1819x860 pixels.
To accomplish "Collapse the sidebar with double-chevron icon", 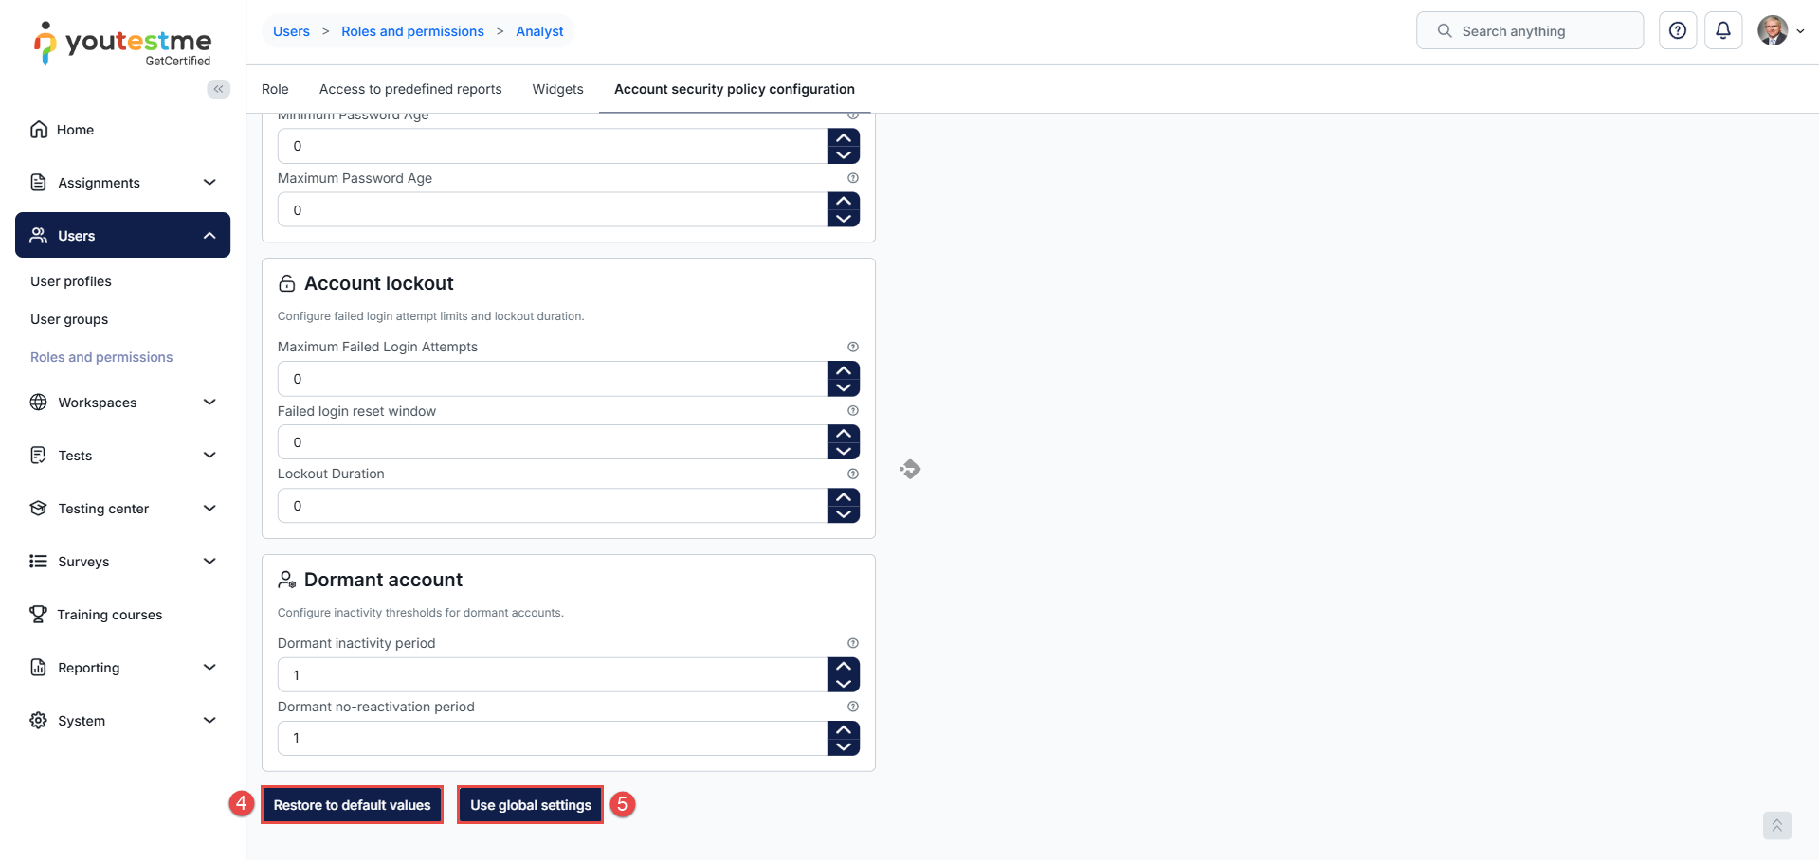I will coord(219,89).
